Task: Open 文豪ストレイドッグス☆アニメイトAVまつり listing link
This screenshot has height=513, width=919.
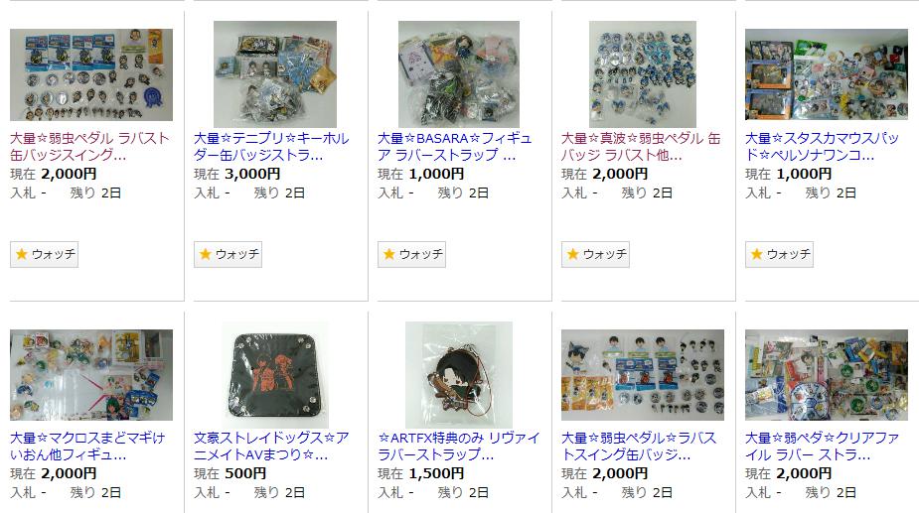Action: (x=271, y=446)
